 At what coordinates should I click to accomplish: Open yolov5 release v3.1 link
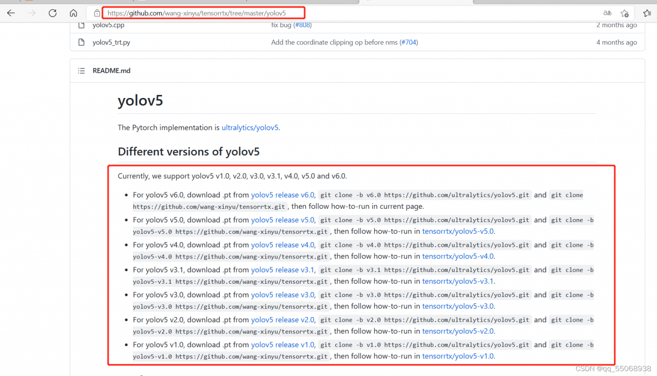click(x=283, y=270)
